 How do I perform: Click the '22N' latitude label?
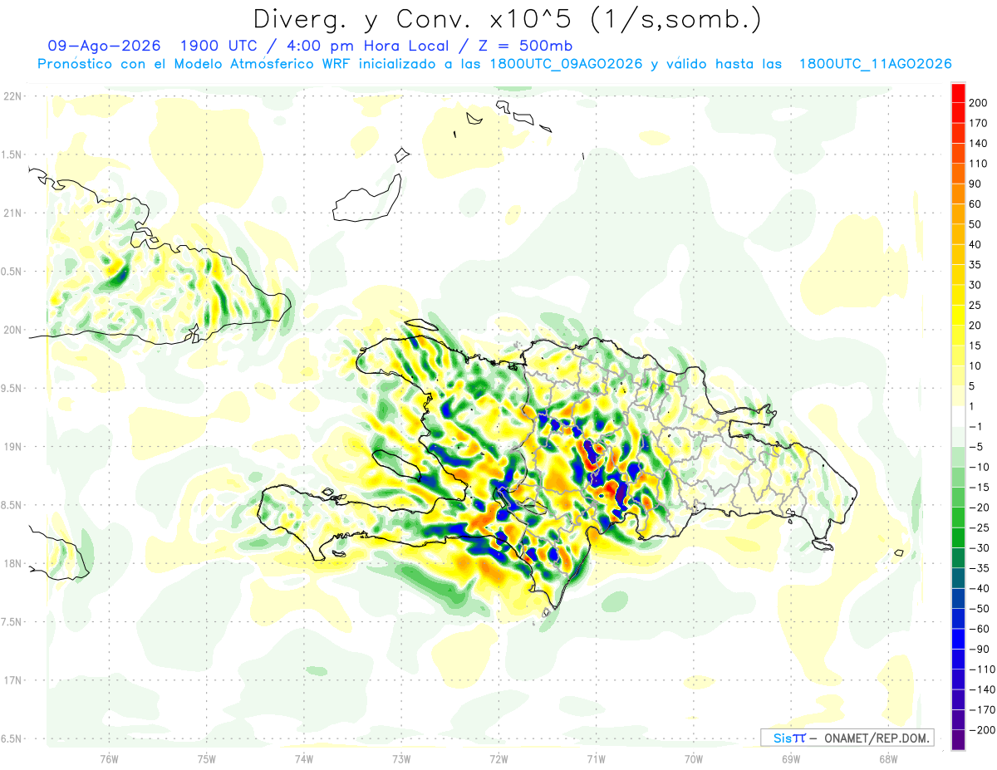[12, 96]
